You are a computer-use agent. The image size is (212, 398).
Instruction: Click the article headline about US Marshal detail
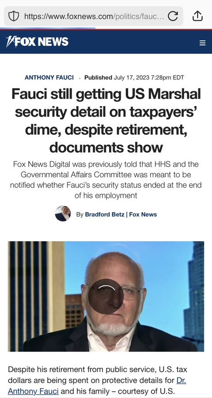tap(106, 121)
